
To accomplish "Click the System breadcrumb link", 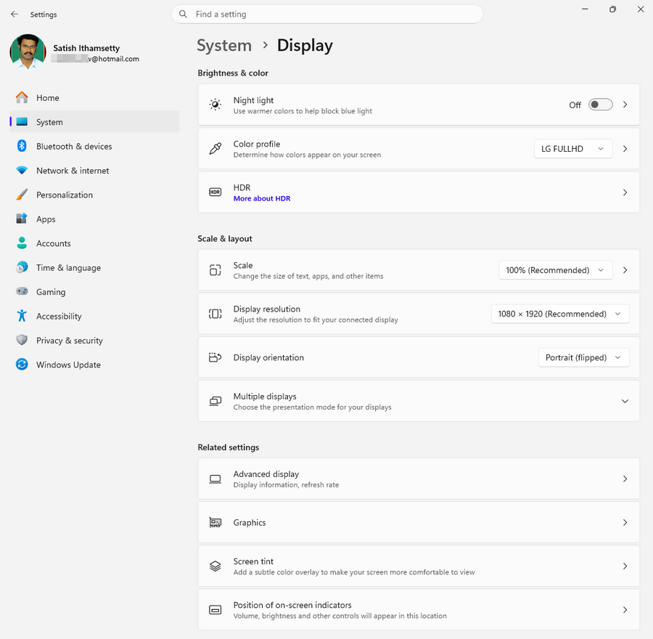I will (x=224, y=46).
